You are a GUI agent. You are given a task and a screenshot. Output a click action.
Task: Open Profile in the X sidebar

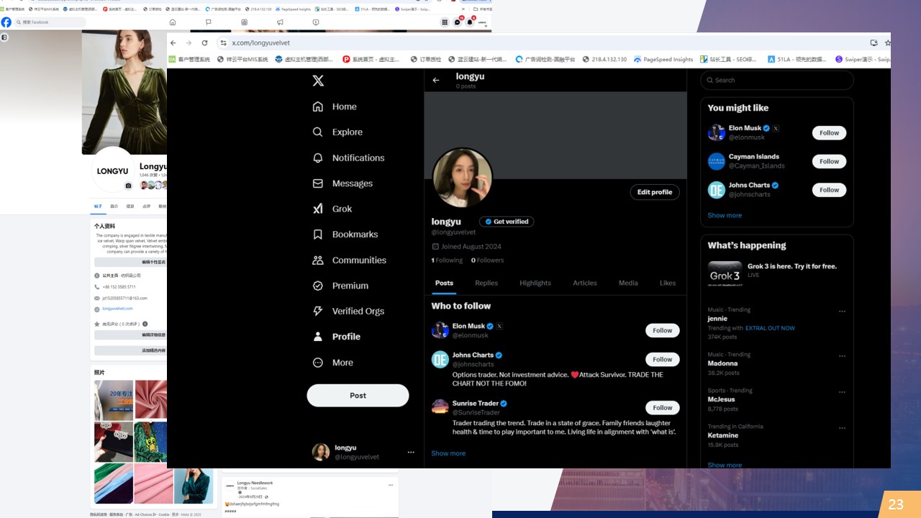(x=336, y=337)
